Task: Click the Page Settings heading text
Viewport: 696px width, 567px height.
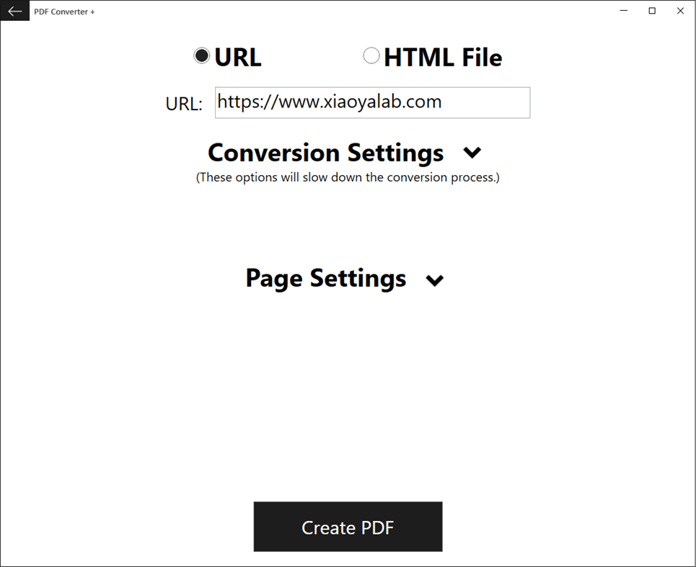Action: (x=325, y=279)
